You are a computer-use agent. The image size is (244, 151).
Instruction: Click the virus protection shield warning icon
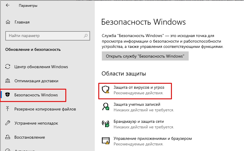105,90
